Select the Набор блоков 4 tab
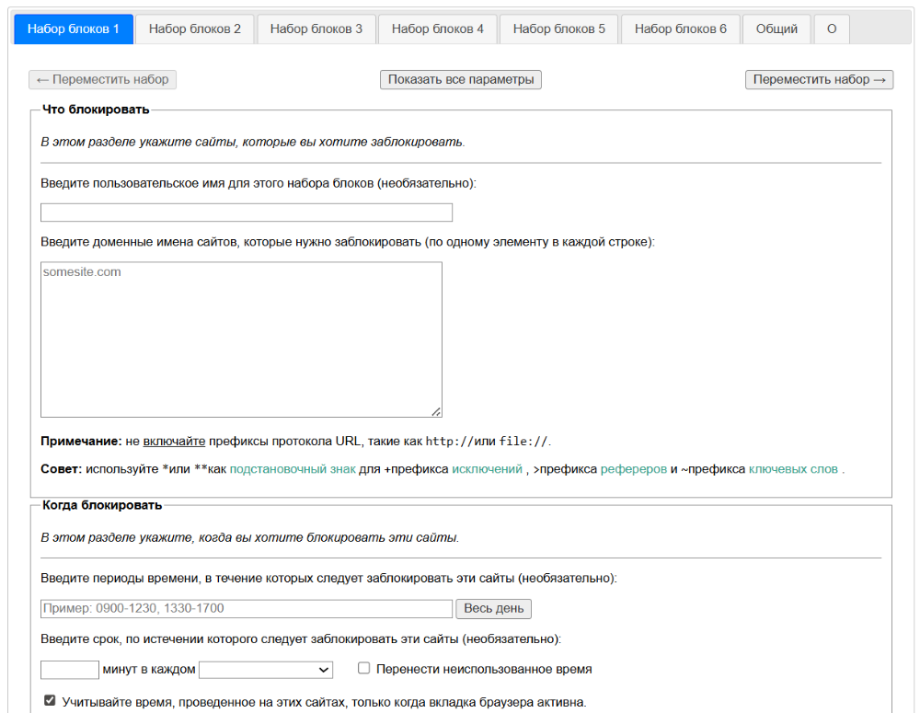Screen dimensions: 920x713 pos(437,29)
